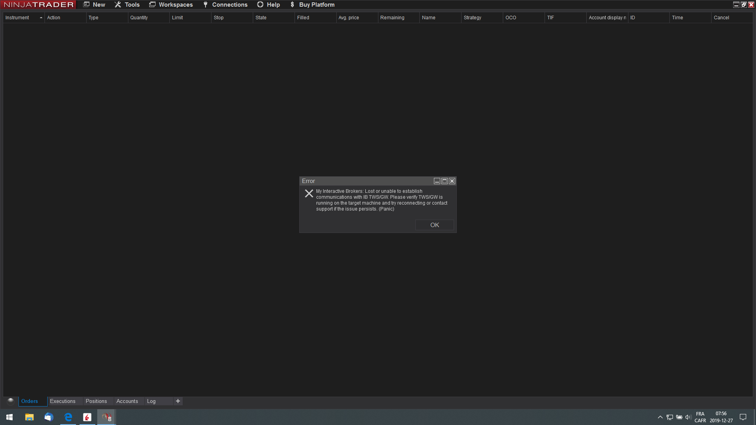Click the error X icon in dialog
This screenshot has width=756, height=425.
click(x=309, y=194)
